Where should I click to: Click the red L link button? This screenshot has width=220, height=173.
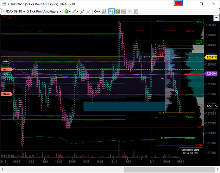pyautogui.click(x=178, y=3)
